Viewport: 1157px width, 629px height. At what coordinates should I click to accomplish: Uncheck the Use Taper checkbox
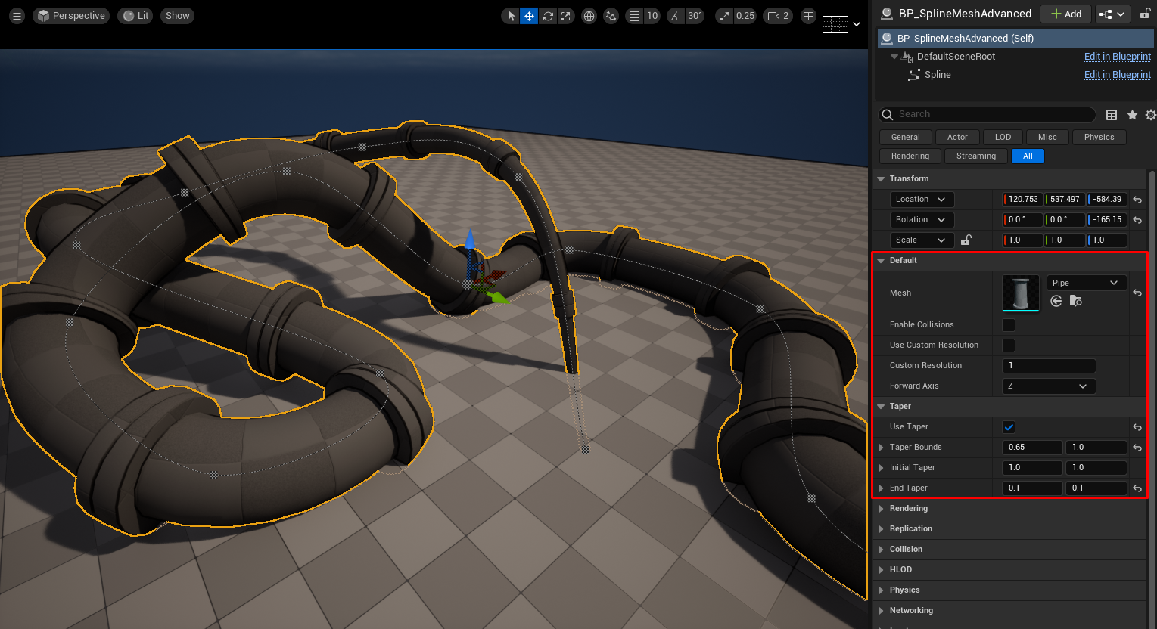point(1009,427)
